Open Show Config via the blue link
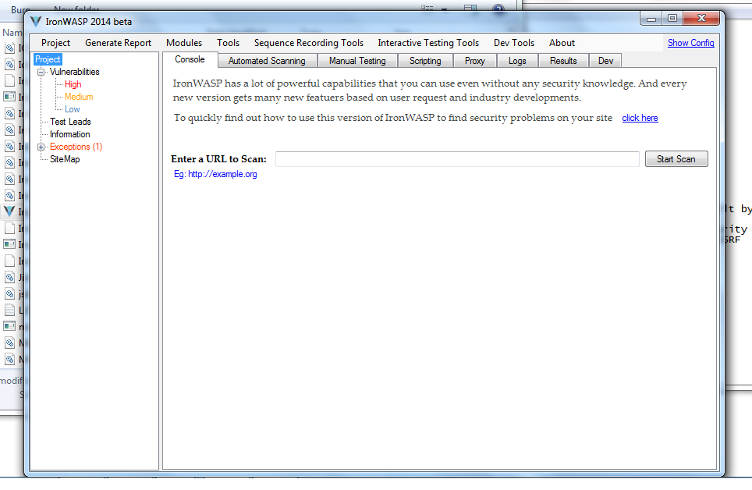 690,43
